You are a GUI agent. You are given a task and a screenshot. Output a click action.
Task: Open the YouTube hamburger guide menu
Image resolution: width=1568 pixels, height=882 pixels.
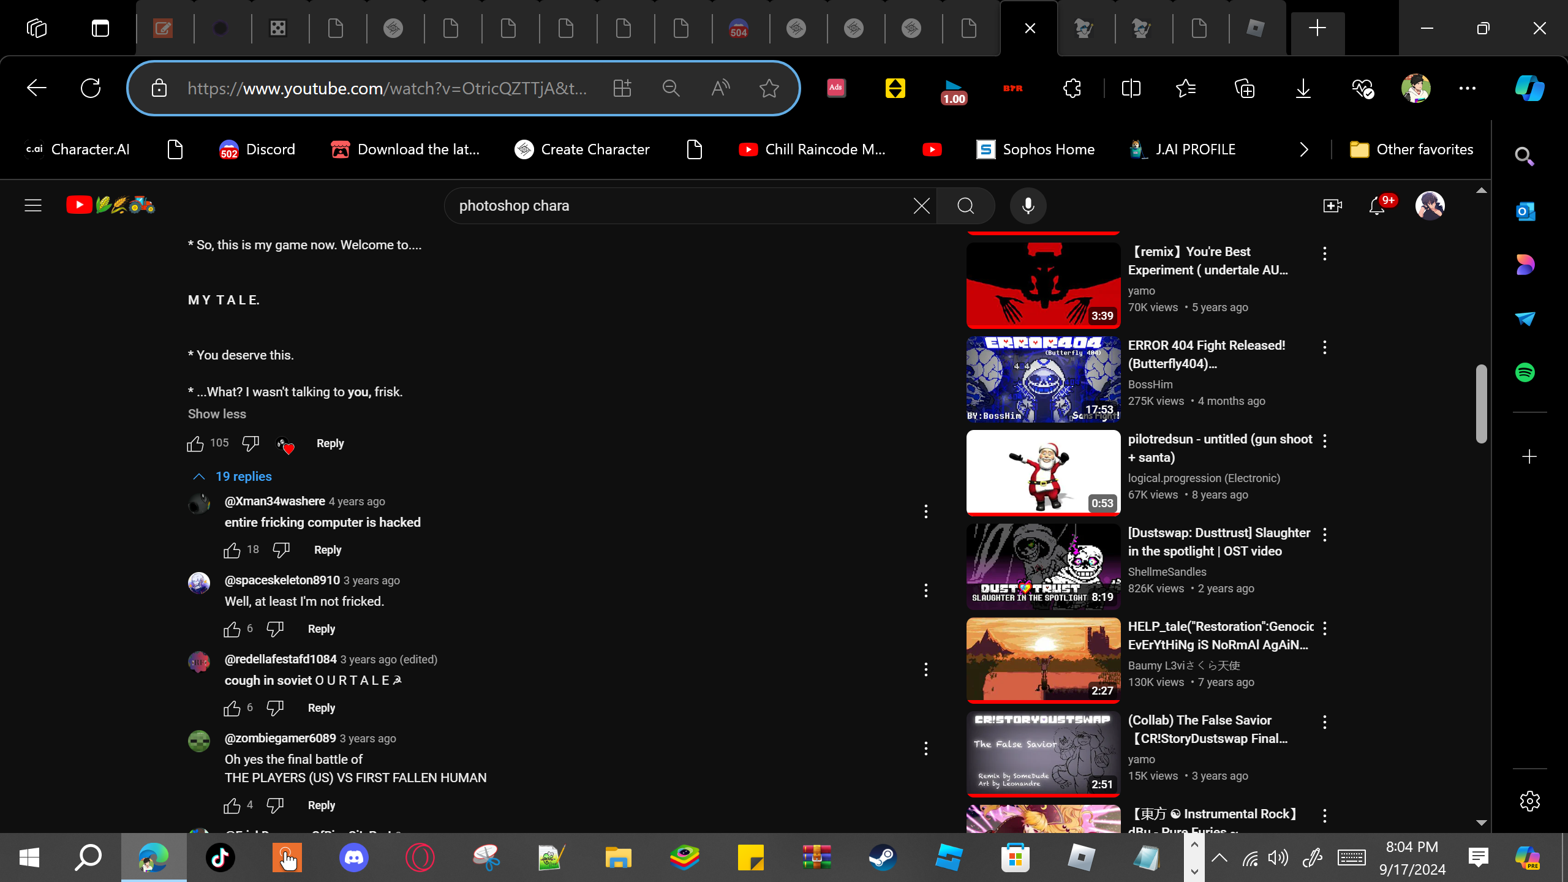33,206
